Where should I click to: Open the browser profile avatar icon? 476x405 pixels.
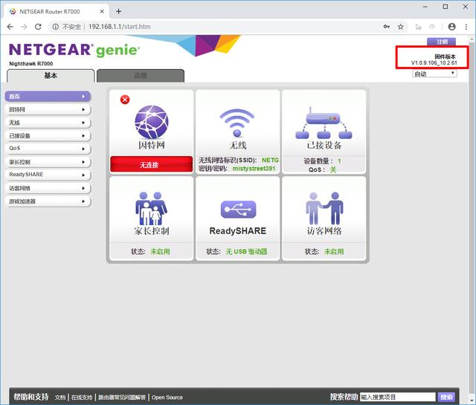[x=451, y=27]
